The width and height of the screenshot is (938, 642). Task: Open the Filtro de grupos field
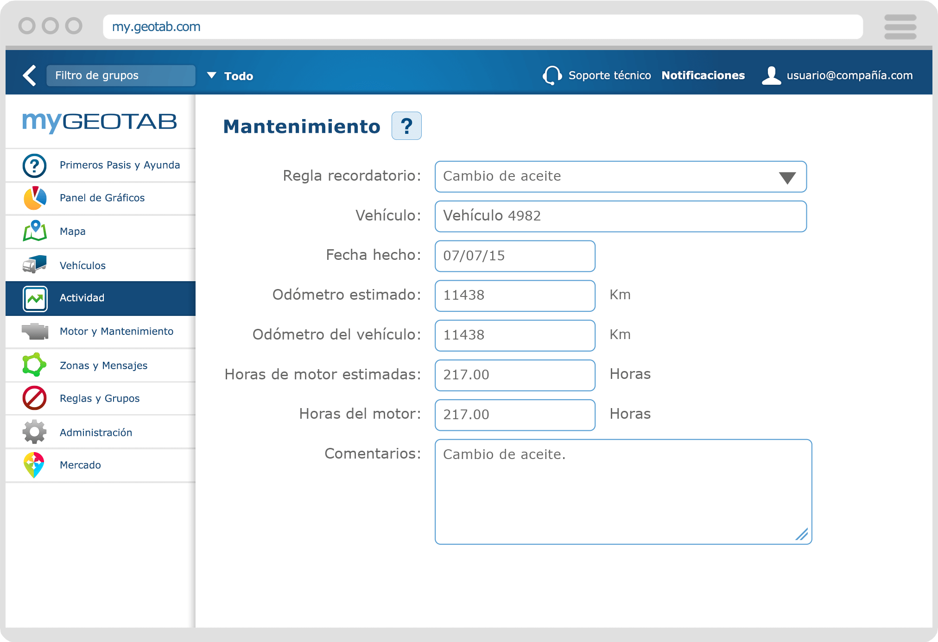pos(120,75)
